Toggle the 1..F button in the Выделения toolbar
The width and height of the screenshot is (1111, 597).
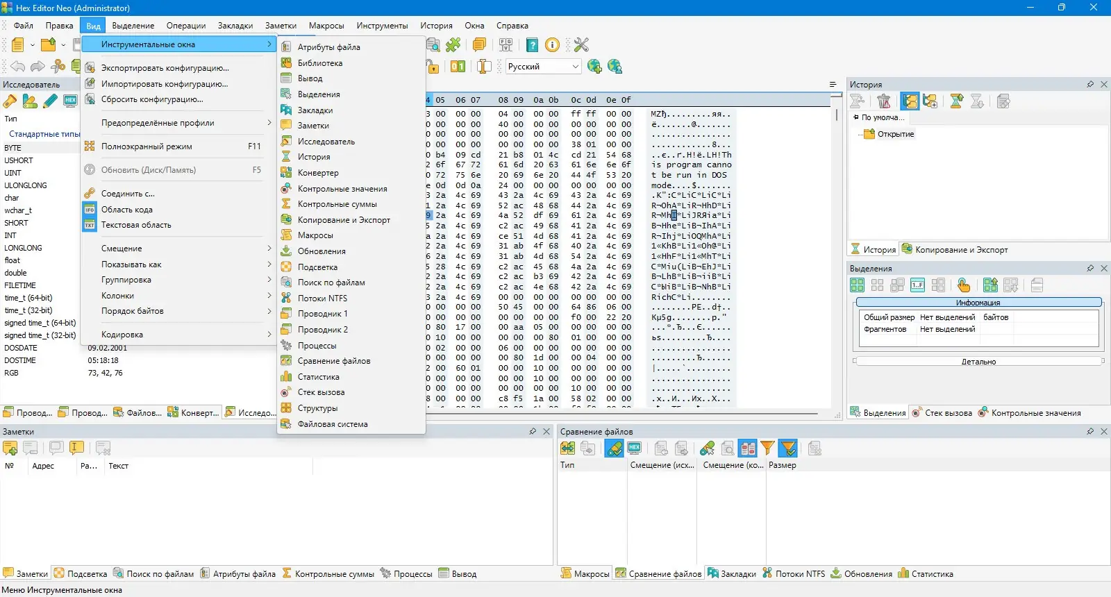(x=917, y=285)
